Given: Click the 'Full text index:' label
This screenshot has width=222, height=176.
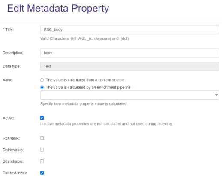Looking at the screenshot, I should [x=15, y=173].
